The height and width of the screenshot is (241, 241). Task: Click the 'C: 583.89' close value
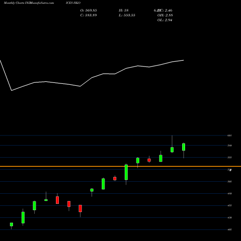(89, 15)
